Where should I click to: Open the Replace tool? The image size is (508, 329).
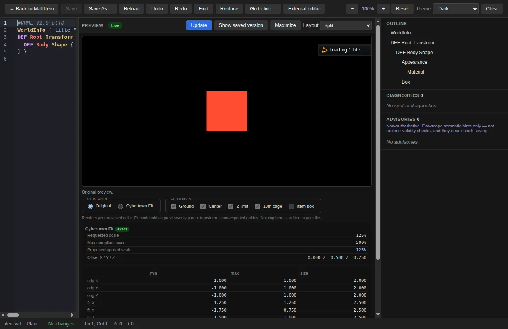(x=229, y=9)
